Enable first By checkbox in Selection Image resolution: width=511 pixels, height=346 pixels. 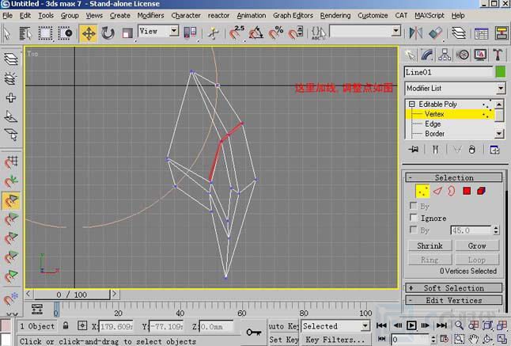pos(413,205)
